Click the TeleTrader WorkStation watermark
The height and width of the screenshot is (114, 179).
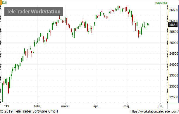click(34, 12)
